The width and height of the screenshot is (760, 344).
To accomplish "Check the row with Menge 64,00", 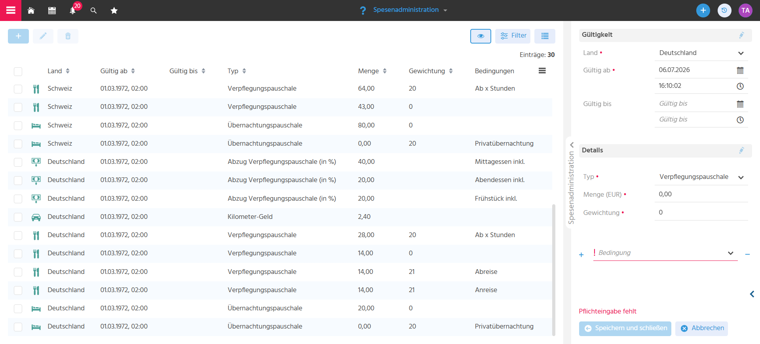I will click(x=18, y=89).
